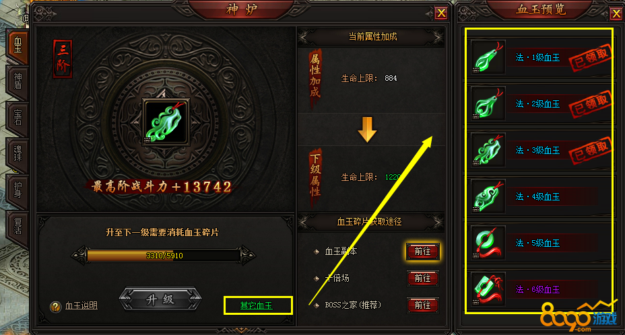Select the 法·6级血玉 jade icon
This screenshot has height=335, width=625.
point(488,289)
